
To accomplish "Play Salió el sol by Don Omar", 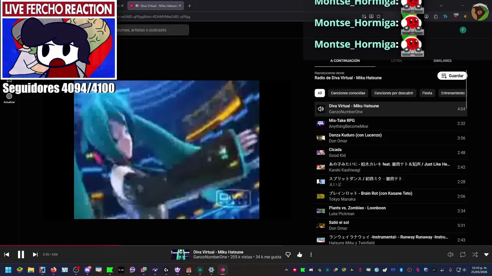I will 391,225.
